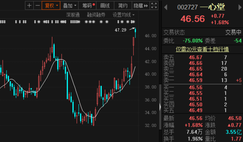Screen dimensions: 243x142
Task: Collapse side panel using the divider arrow
Action: (160, 107)
